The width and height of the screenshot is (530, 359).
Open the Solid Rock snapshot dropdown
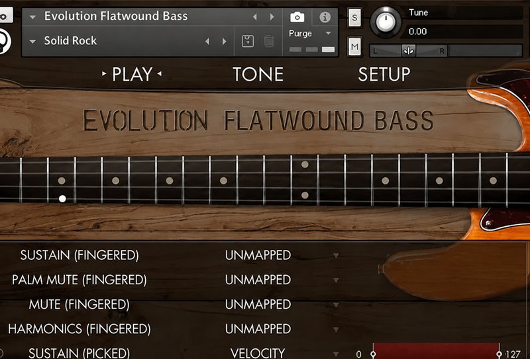point(32,42)
